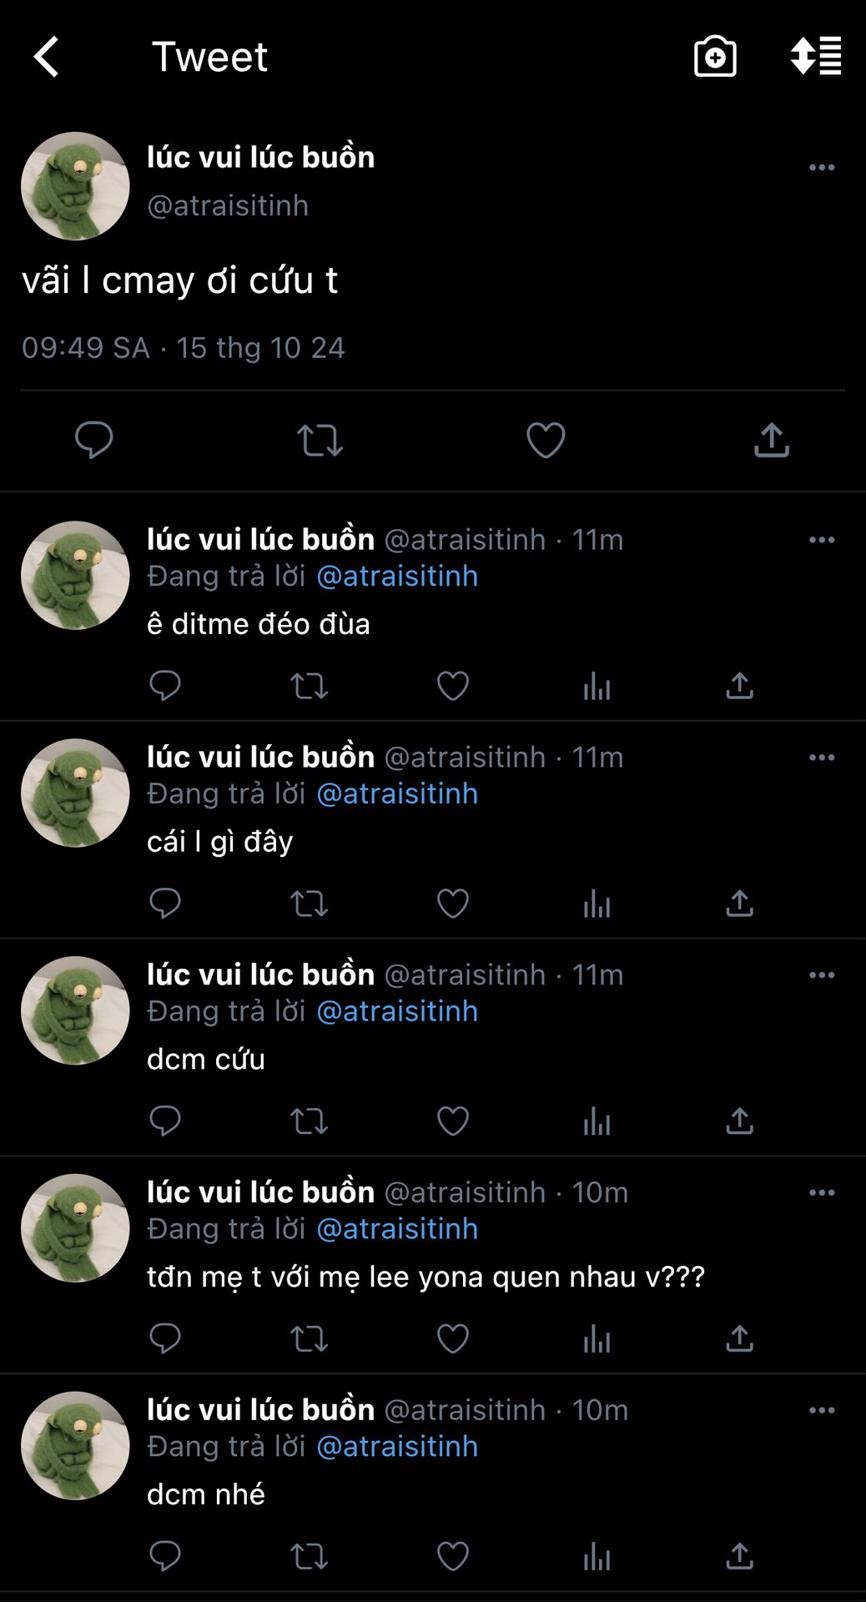The width and height of the screenshot is (866, 1602).
Task: Share the reply "dcm cứu"
Action: (740, 1121)
